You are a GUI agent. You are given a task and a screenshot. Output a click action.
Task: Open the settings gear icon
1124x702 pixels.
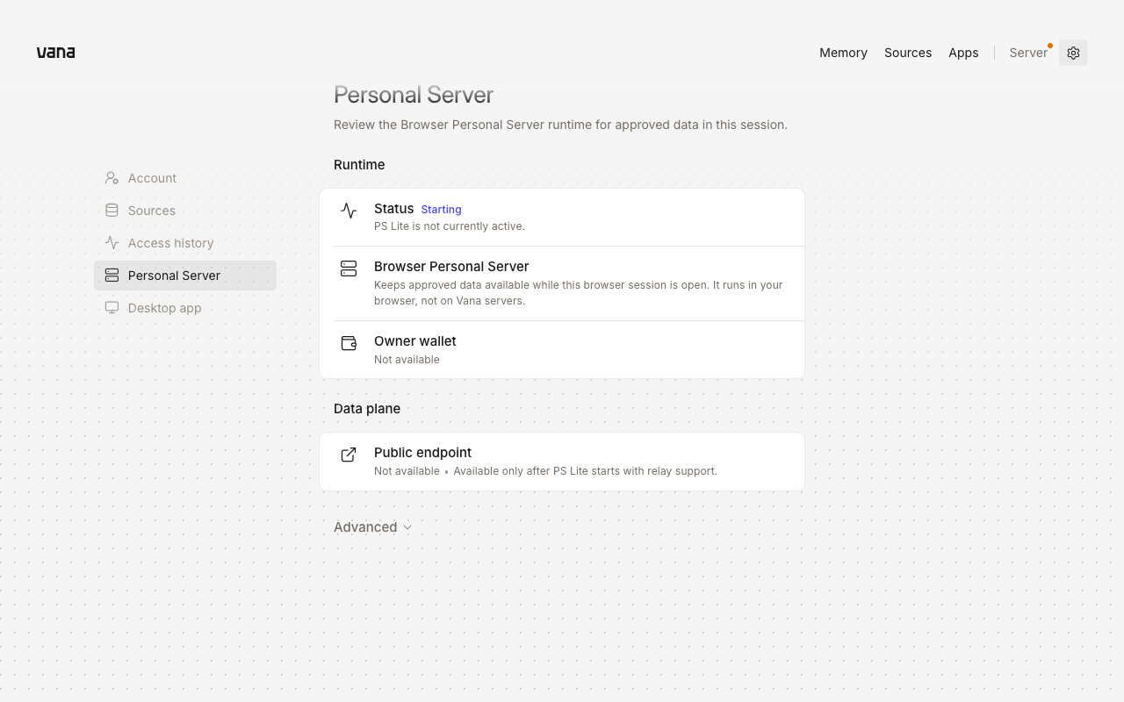(1073, 53)
